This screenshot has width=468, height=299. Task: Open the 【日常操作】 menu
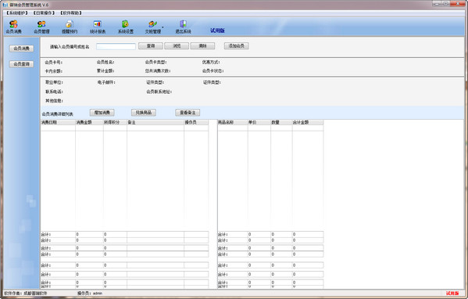click(x=44, y=13)
